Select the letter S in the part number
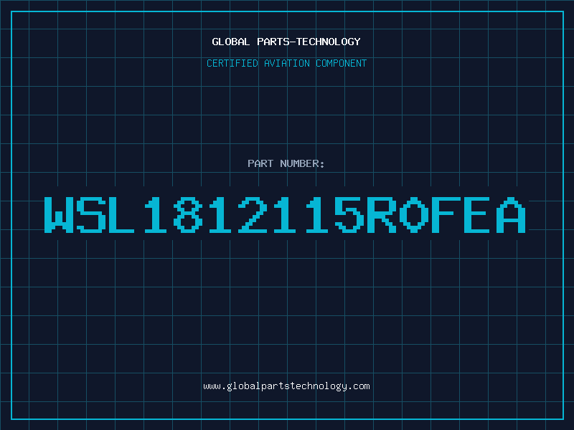Screen dimensions: 574x430 91,214
